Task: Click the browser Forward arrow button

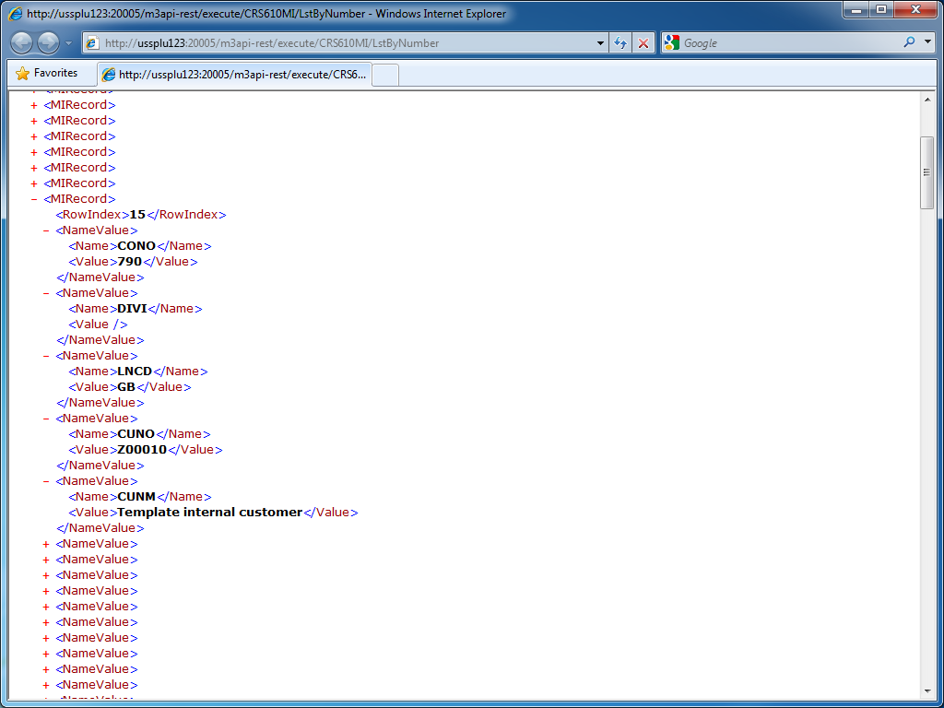Action: point(48,42)
